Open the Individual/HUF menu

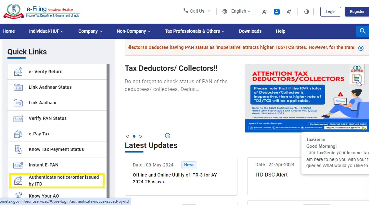(46, 31)
